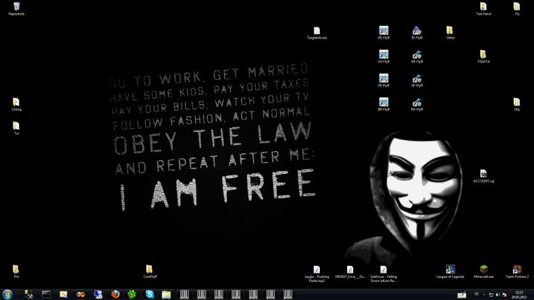Select the FSDATA folder
This screenshot has height=300, width=534.
point(483,55)
